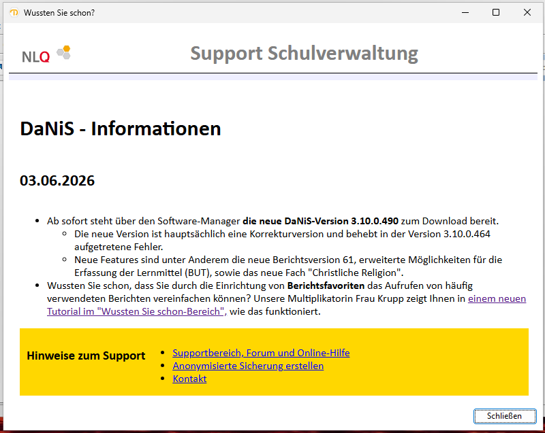Maximize the Wussten Sie schon window
This screenshot has width=545, height=433.
496,12
